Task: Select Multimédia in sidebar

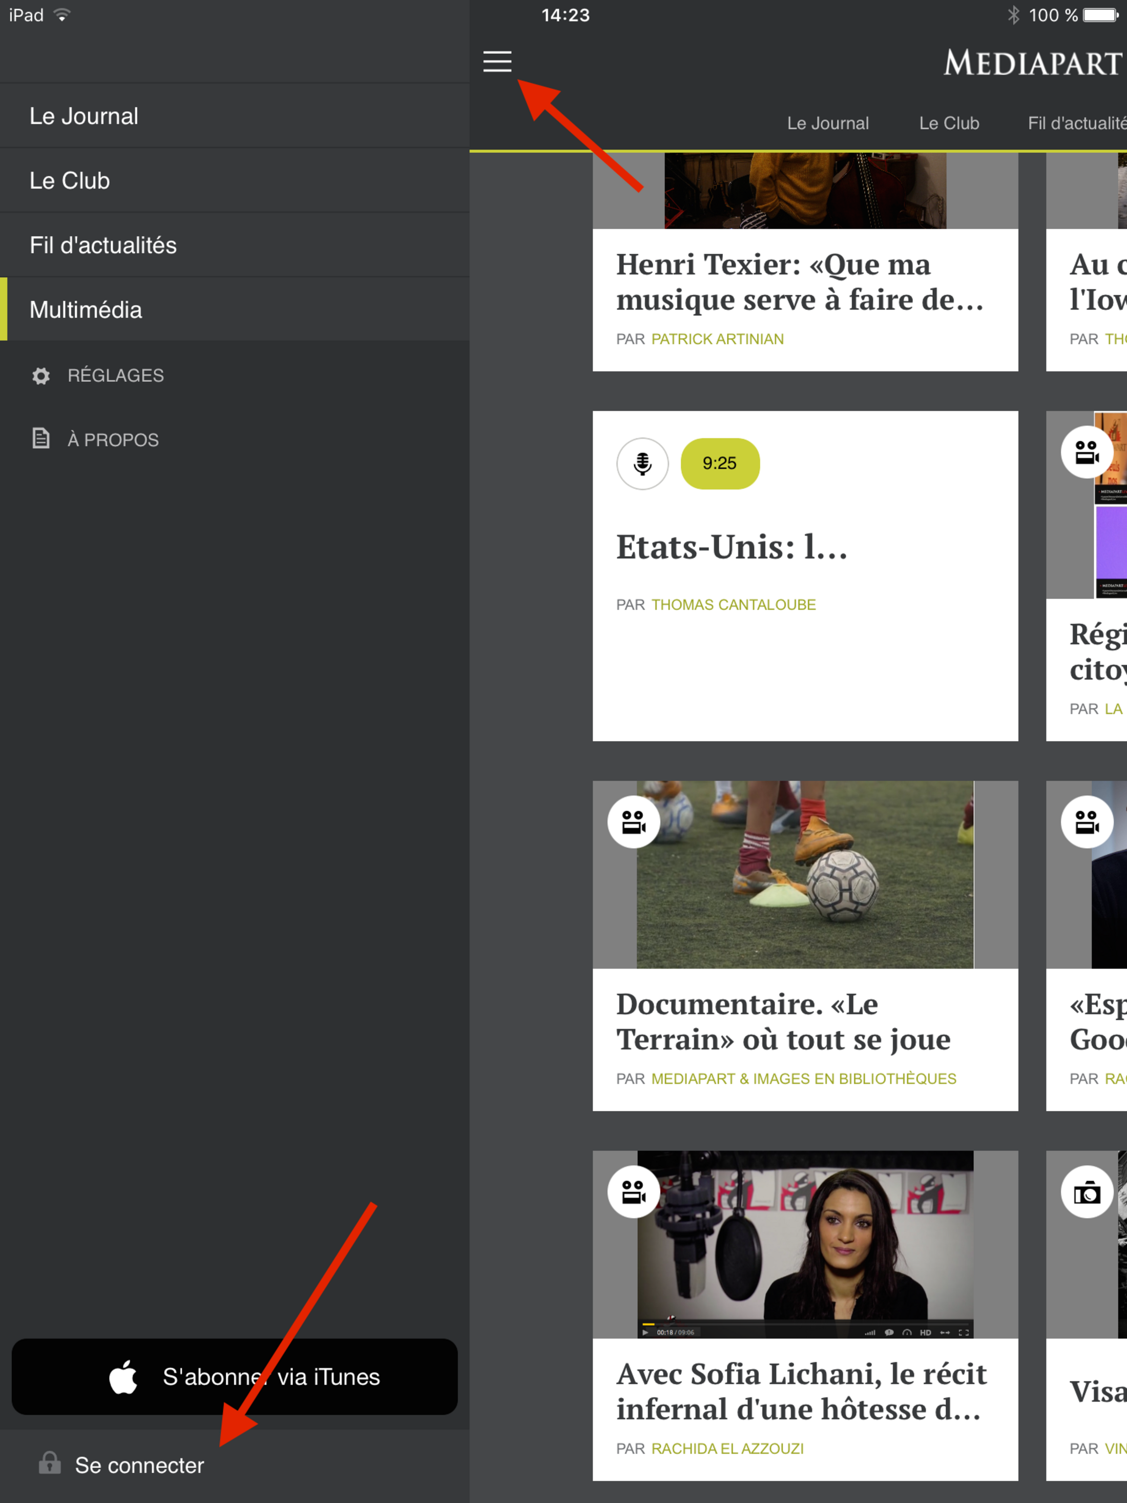Action: click(x=235, y=310)
